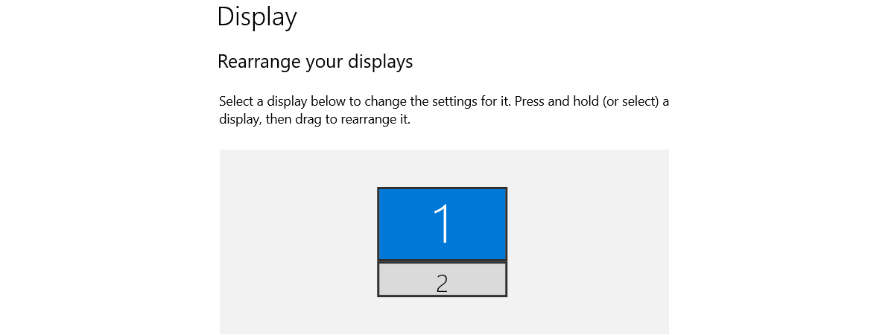Click the divider between displays 1 and 2
This screenshot has height=335, width=894.
[442, 261]
